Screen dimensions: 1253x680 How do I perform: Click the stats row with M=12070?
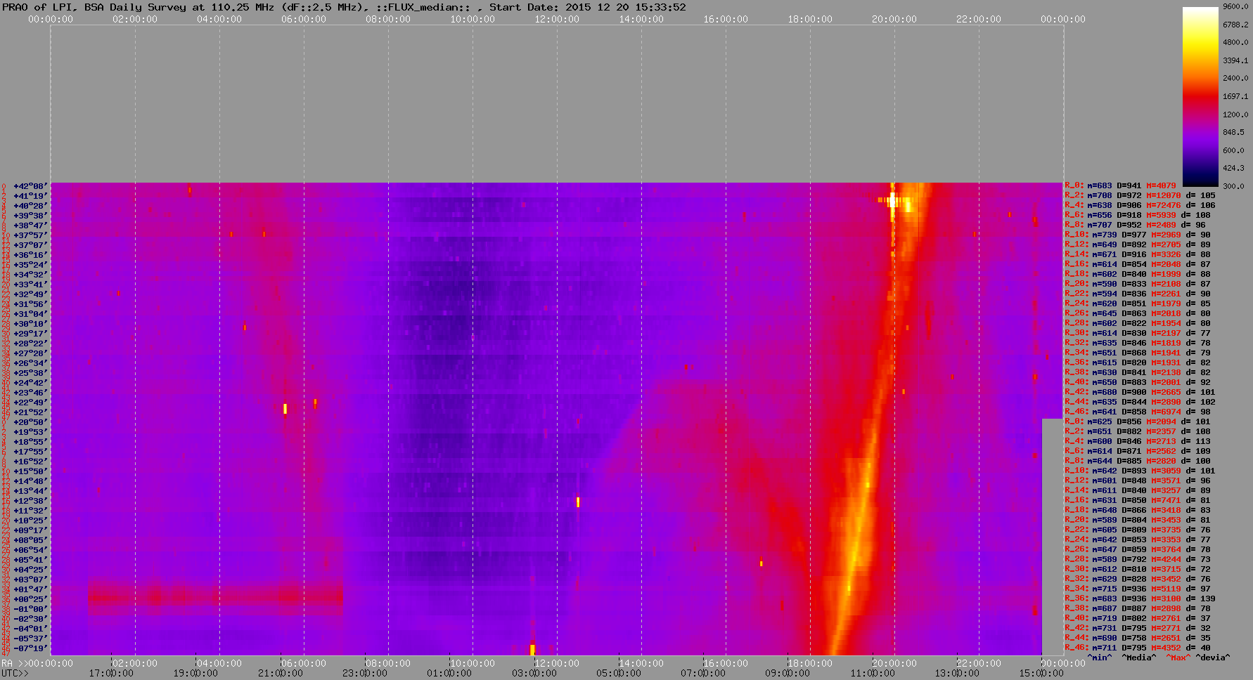[1140, 196]
